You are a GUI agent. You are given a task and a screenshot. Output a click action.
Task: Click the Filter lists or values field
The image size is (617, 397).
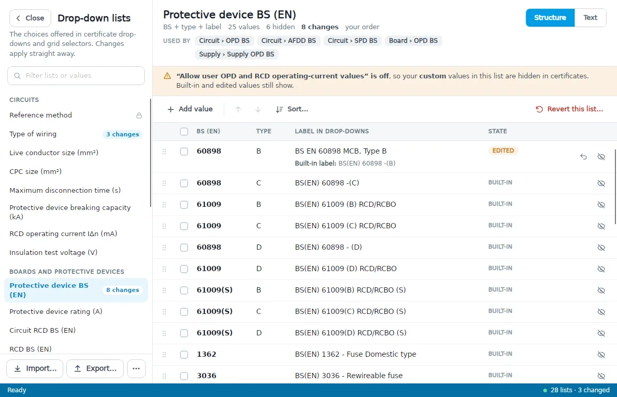click(x=76, y=76)
